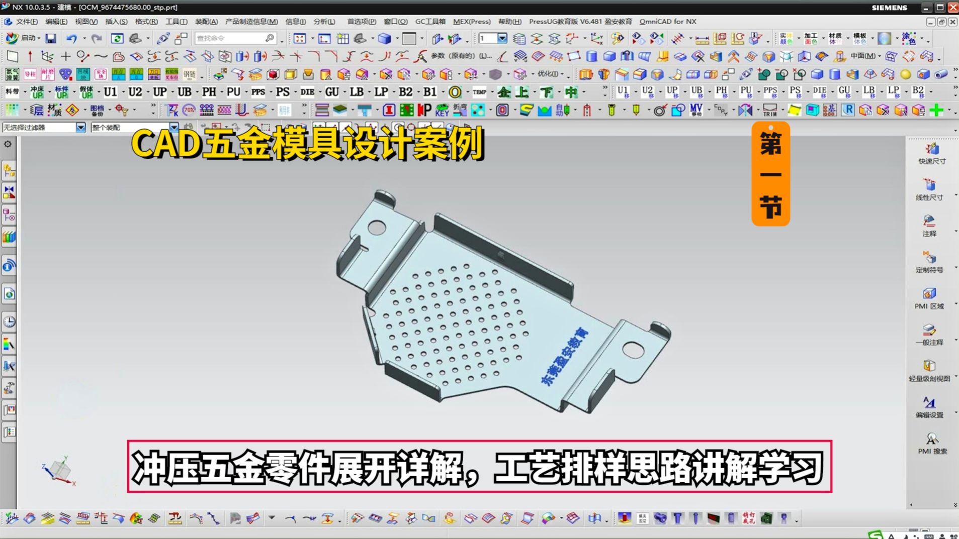Open the 无选择过滤器 selection filter dropdown

click(80, 128)
